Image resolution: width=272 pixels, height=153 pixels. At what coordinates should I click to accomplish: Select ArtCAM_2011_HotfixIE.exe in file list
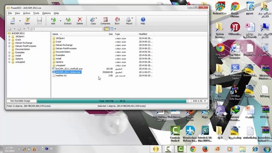(x=69, y=69)
